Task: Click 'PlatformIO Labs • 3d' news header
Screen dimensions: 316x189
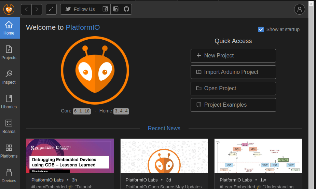Action: tap(148, 180)
